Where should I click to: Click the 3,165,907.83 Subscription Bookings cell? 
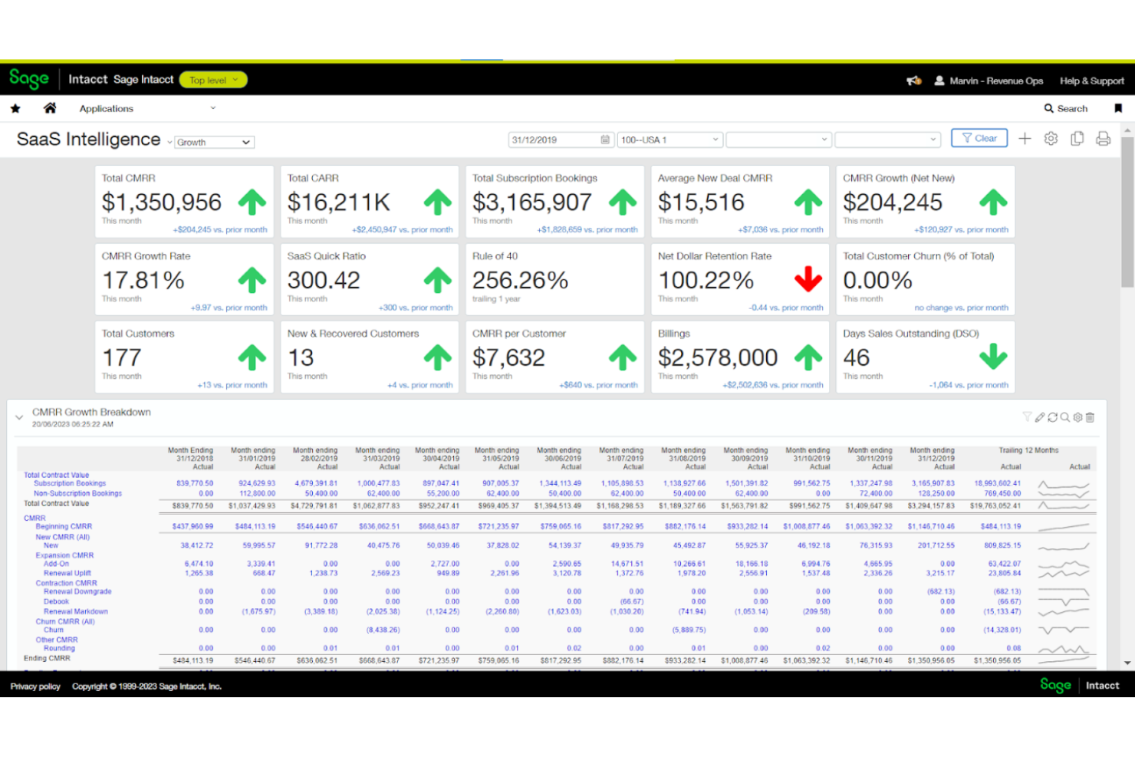[x=933, y=484]
